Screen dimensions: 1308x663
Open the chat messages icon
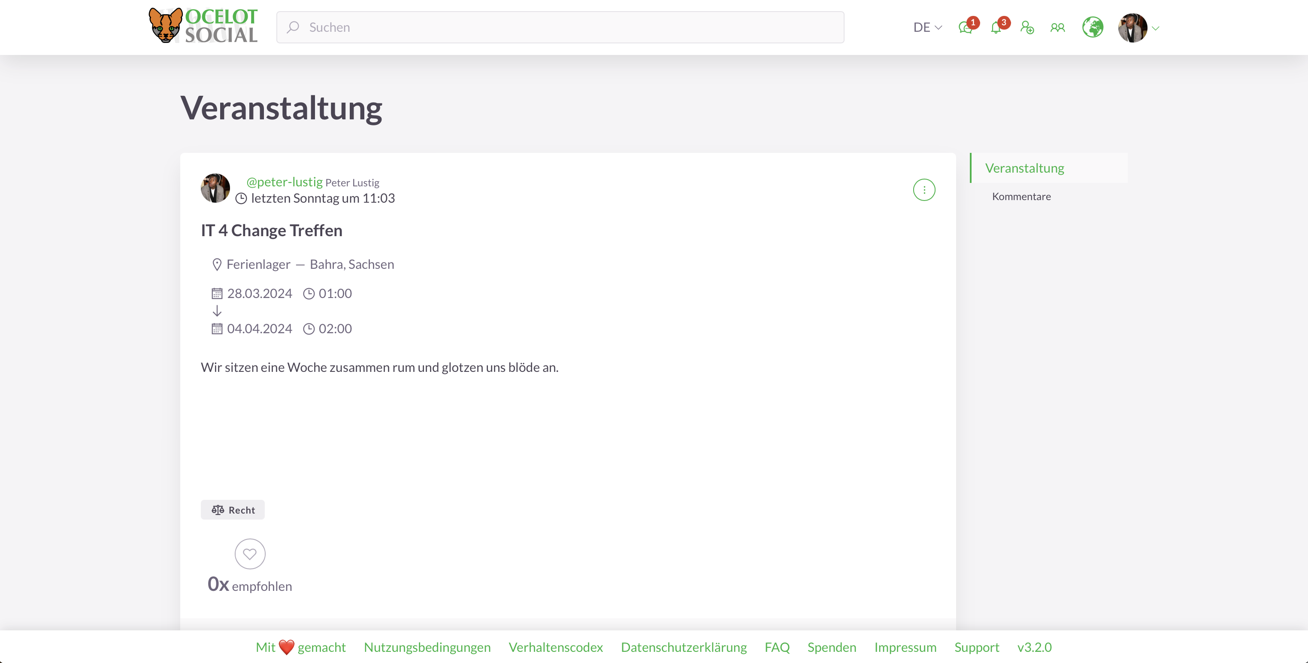965,27
